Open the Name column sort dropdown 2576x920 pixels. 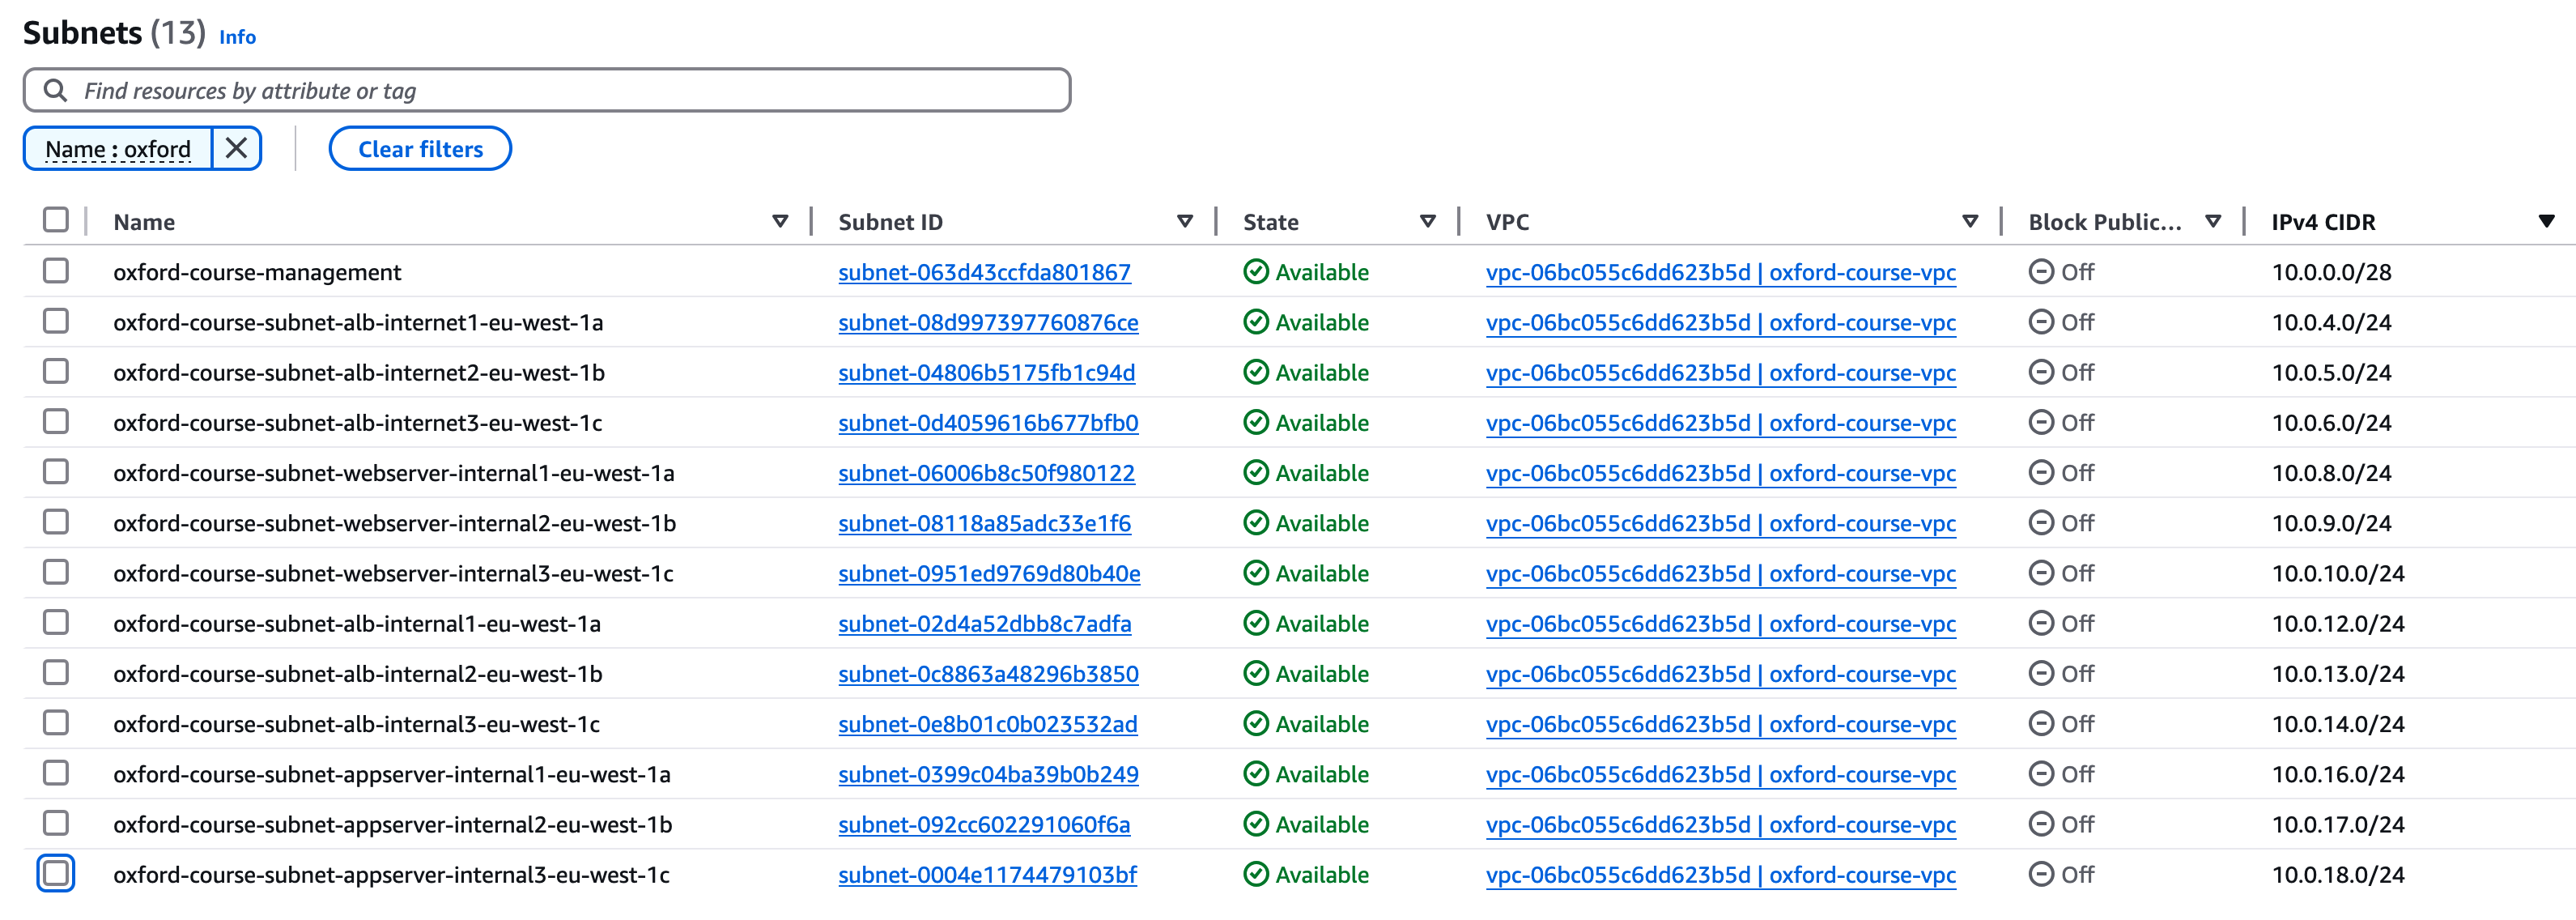pos(780,221)
